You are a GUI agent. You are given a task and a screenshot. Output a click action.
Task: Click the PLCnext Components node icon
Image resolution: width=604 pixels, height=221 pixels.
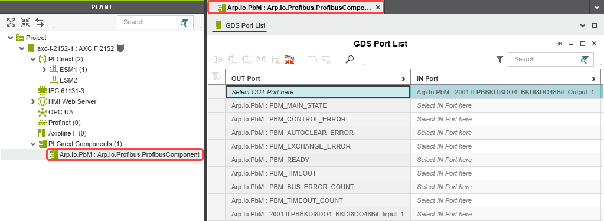43,144
